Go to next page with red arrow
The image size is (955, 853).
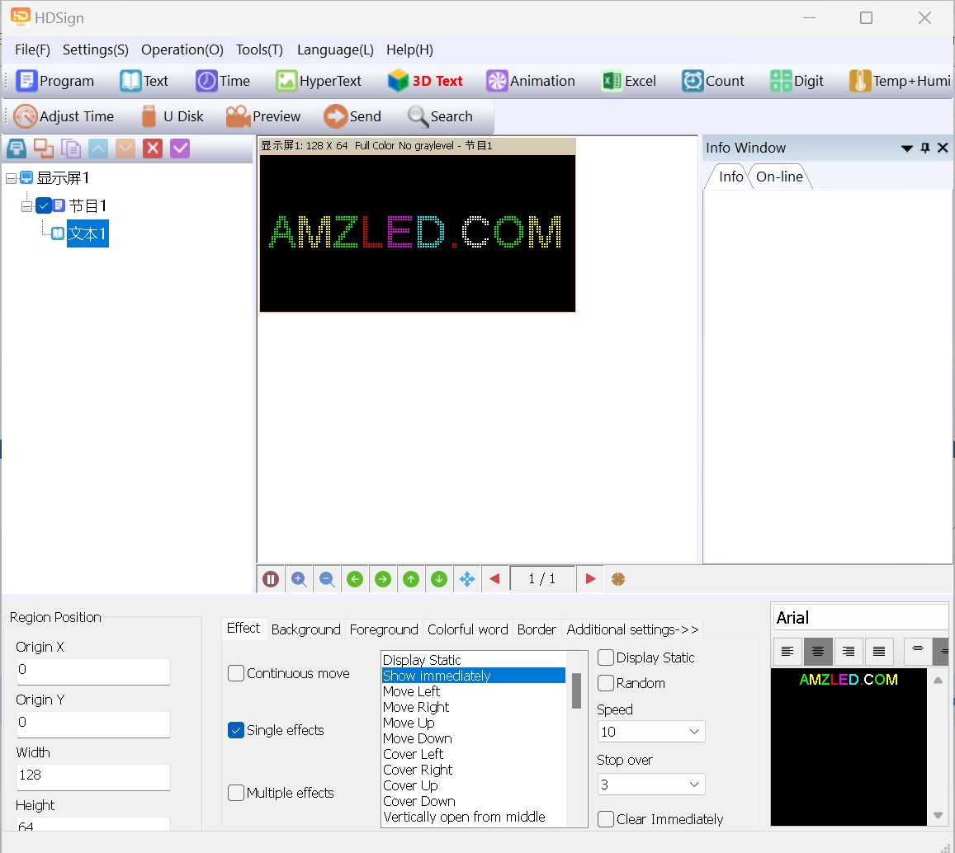click(x=590, y=579)
